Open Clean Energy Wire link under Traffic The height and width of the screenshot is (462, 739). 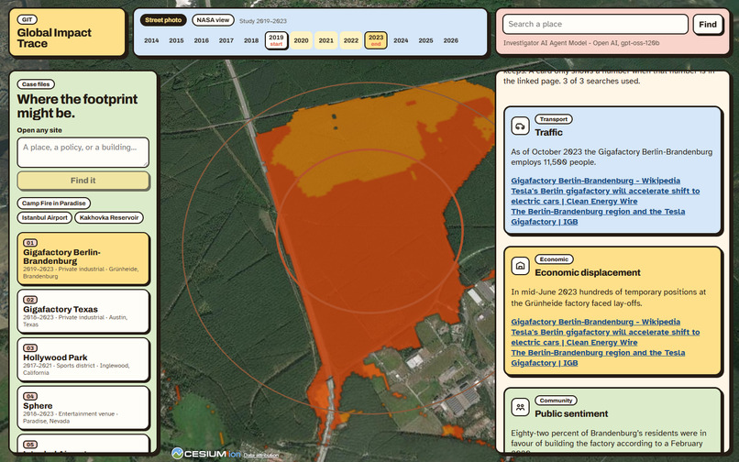[x=605, y=196]
